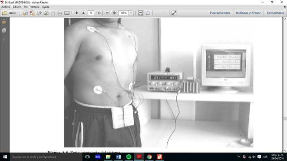
Task: Open the Edición menu
Action: [17, 7]
